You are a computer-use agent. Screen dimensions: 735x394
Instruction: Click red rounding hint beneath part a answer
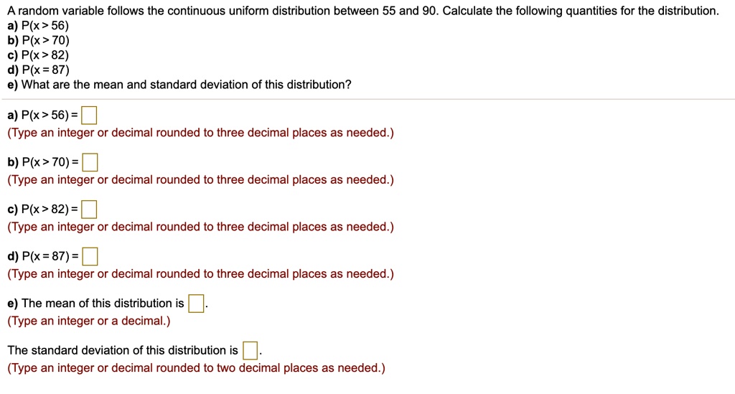point(201,133)
